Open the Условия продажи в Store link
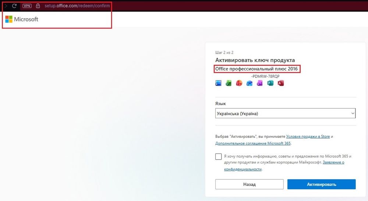 (308, 136)
